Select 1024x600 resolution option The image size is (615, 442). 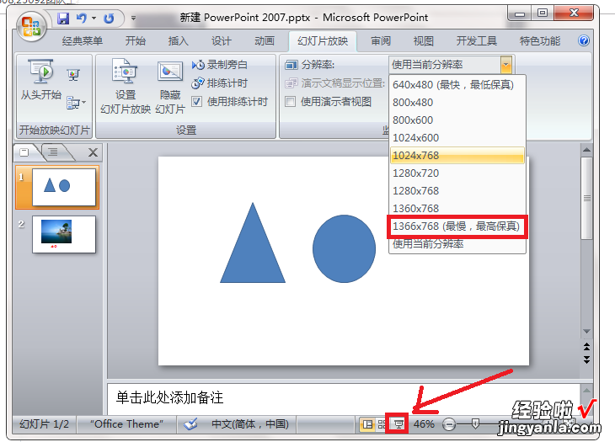(x=457, y=137)
